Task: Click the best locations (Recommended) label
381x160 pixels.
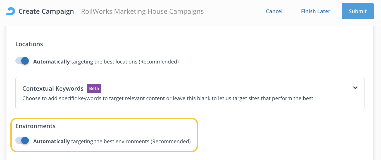Action: (125, 62)
